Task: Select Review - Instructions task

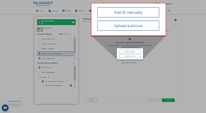Action: pos(55,49)
